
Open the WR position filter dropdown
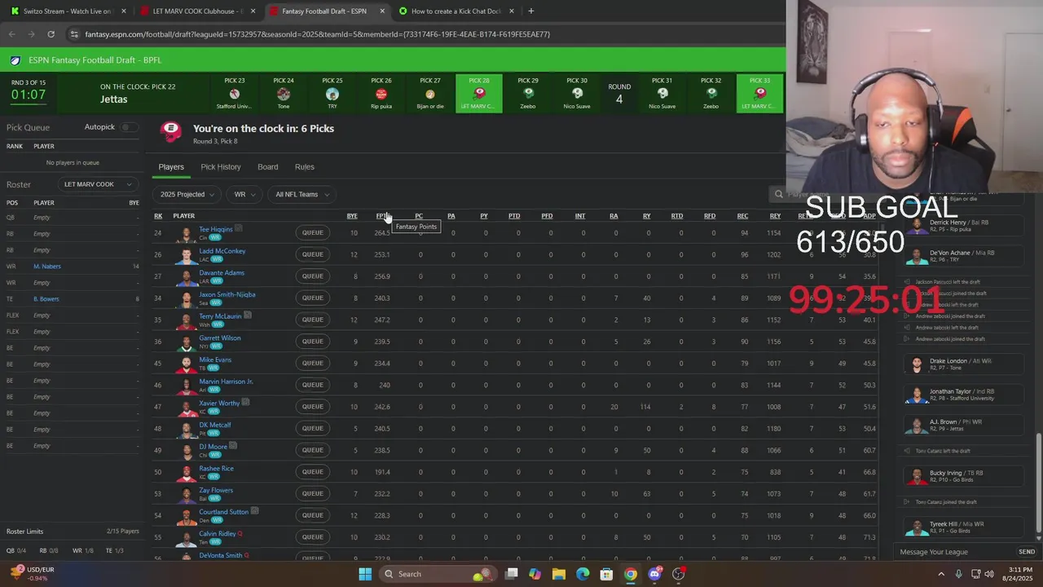click(244, 195)
